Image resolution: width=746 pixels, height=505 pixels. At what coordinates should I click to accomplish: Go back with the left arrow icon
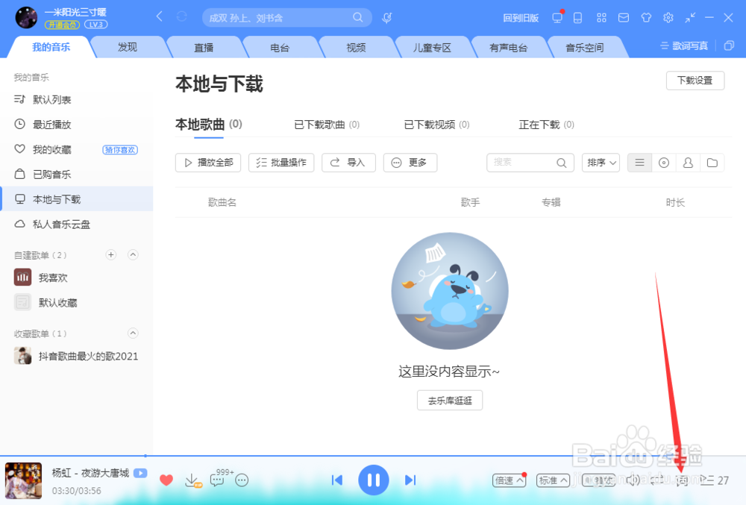pyautogui.click(x=160, y=17)
